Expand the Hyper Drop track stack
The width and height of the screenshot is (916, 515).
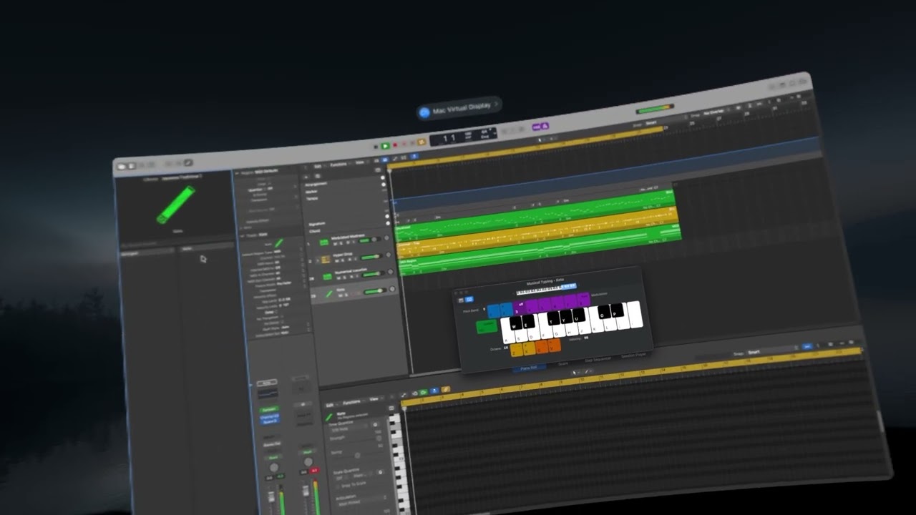point(318,260)
